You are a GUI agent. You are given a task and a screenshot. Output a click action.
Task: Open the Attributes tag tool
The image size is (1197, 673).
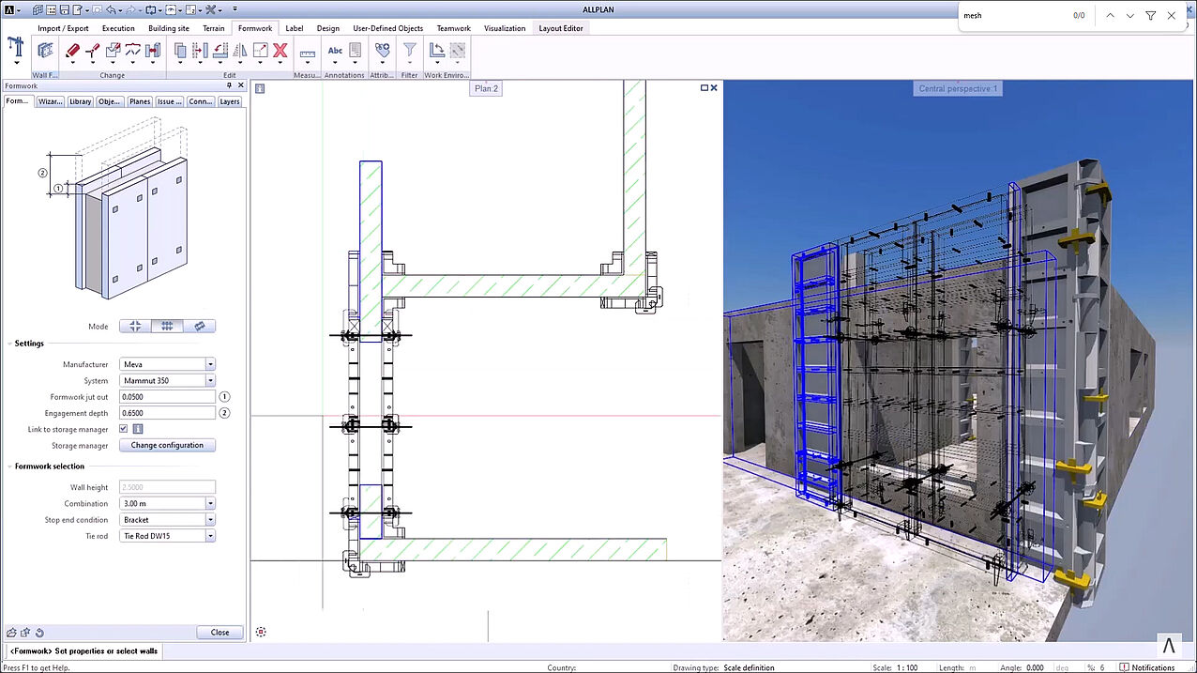tap(382, 51)
